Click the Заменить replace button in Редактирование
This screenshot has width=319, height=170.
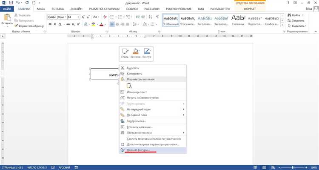(296, 20)
